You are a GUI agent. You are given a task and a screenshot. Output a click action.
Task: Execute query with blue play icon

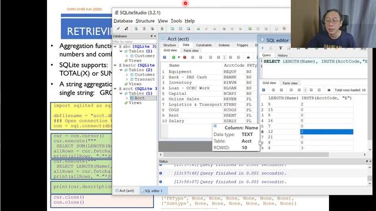[x=263, y=48]
